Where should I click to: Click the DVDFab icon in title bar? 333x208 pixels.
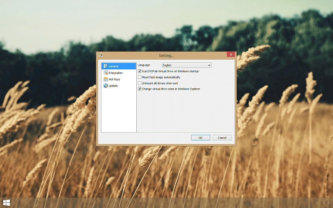pos(101,55)
